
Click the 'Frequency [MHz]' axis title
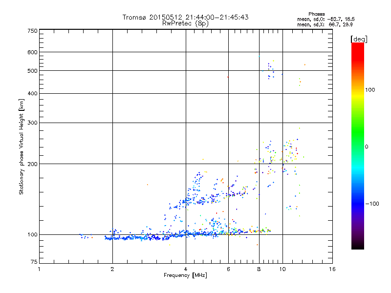tap(185, 275)
